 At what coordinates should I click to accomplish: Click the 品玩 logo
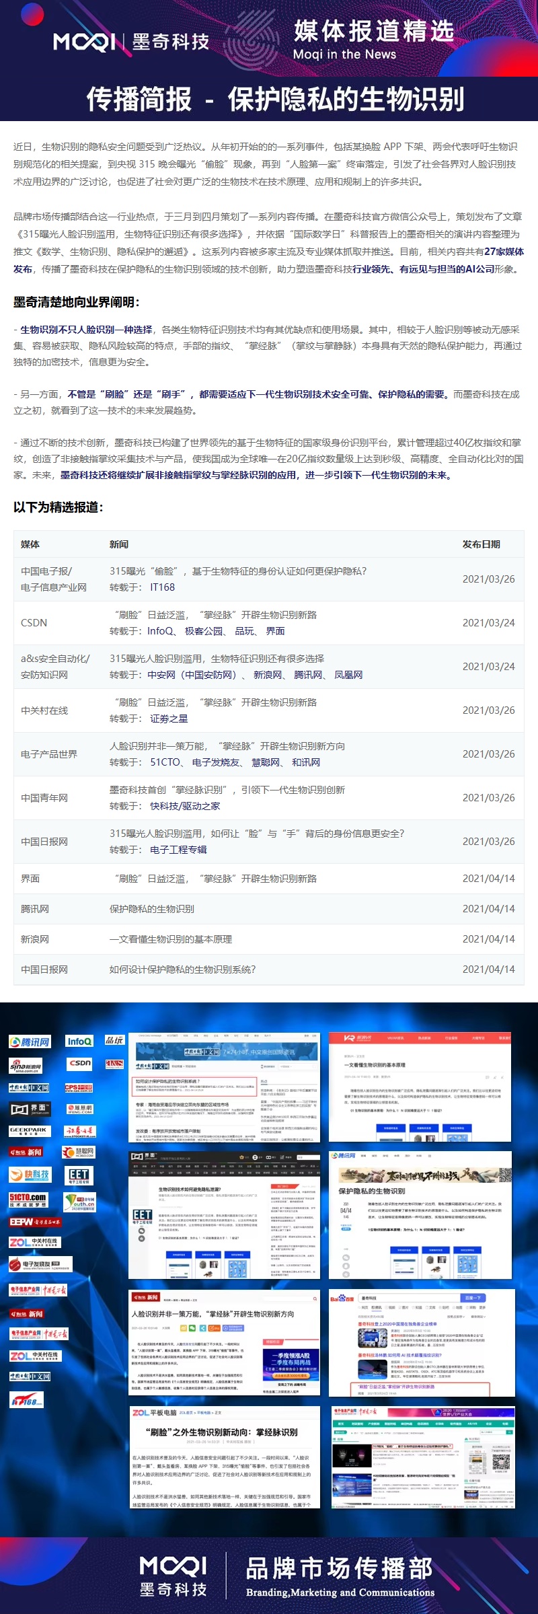[x=114, y=1040]
